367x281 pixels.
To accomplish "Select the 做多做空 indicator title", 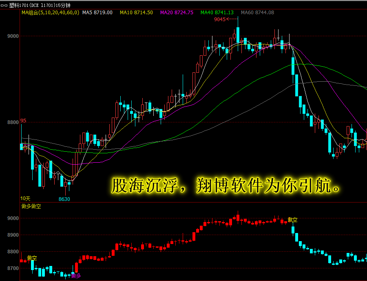I will coord(31,206).
